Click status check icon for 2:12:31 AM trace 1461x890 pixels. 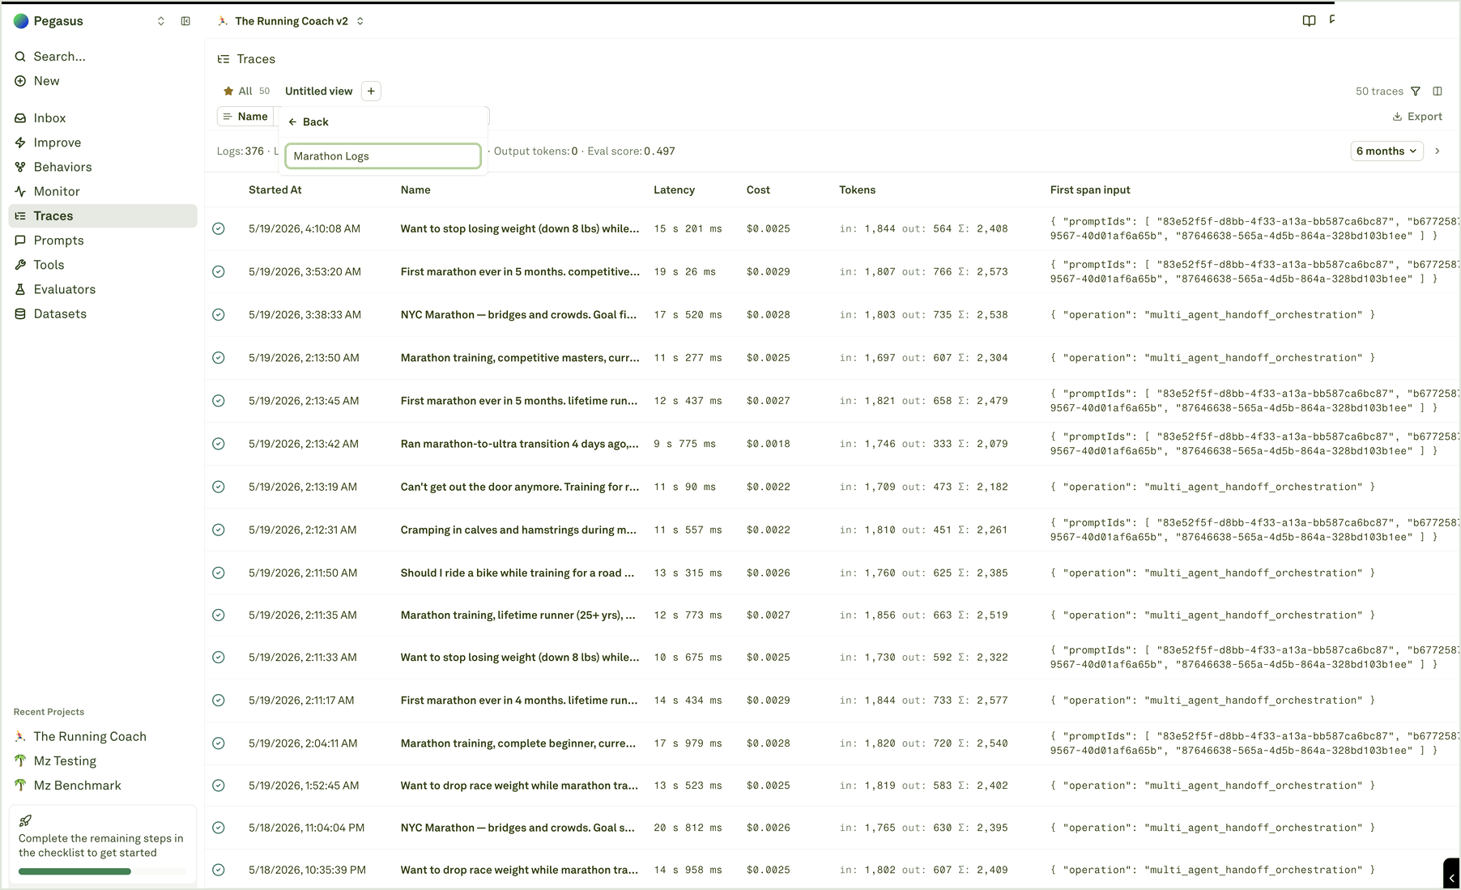[x=219, y=530]
